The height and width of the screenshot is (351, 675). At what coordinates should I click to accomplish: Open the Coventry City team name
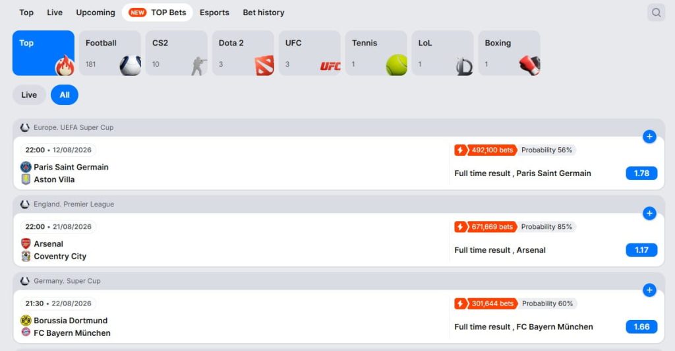pos(60,256)
